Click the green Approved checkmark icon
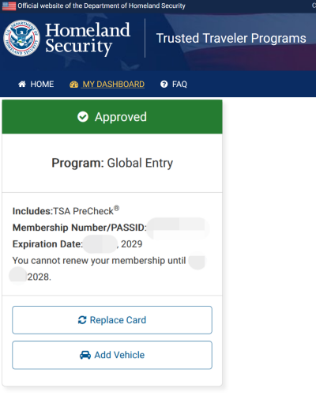This screenshot has width=316, height=396. [x=83, y=116]
